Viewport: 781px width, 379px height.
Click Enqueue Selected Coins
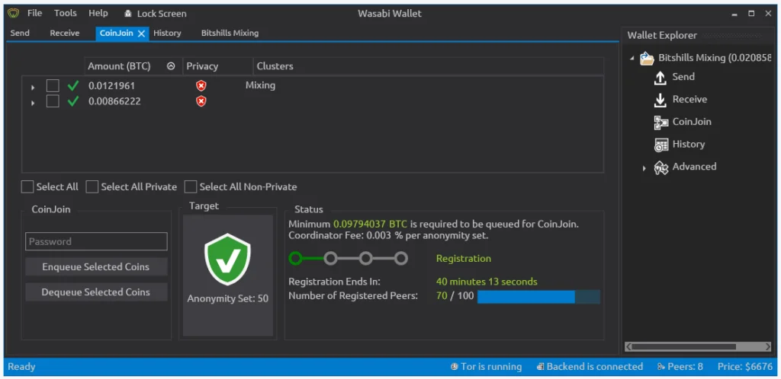tap(96, 266)
